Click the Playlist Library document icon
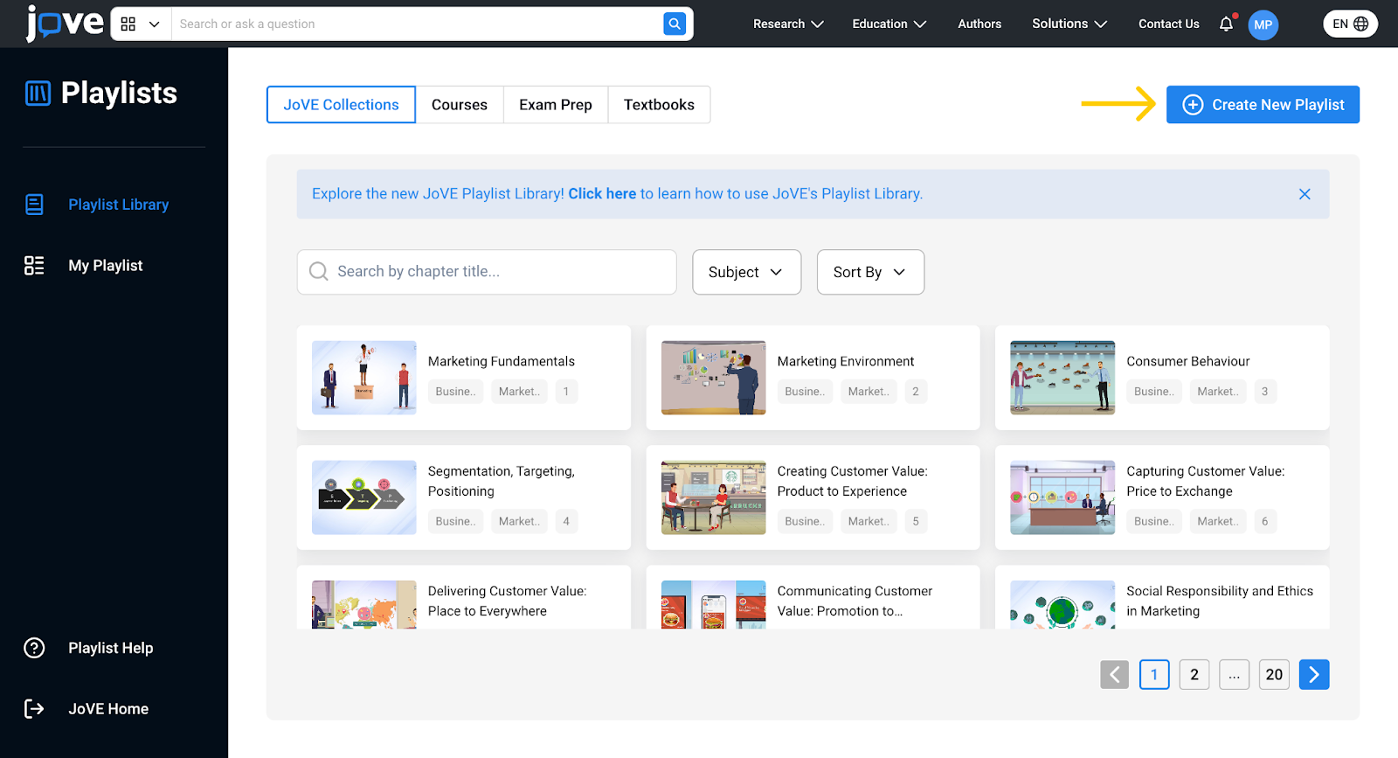The image size is (1398, 758). (34, 205)
